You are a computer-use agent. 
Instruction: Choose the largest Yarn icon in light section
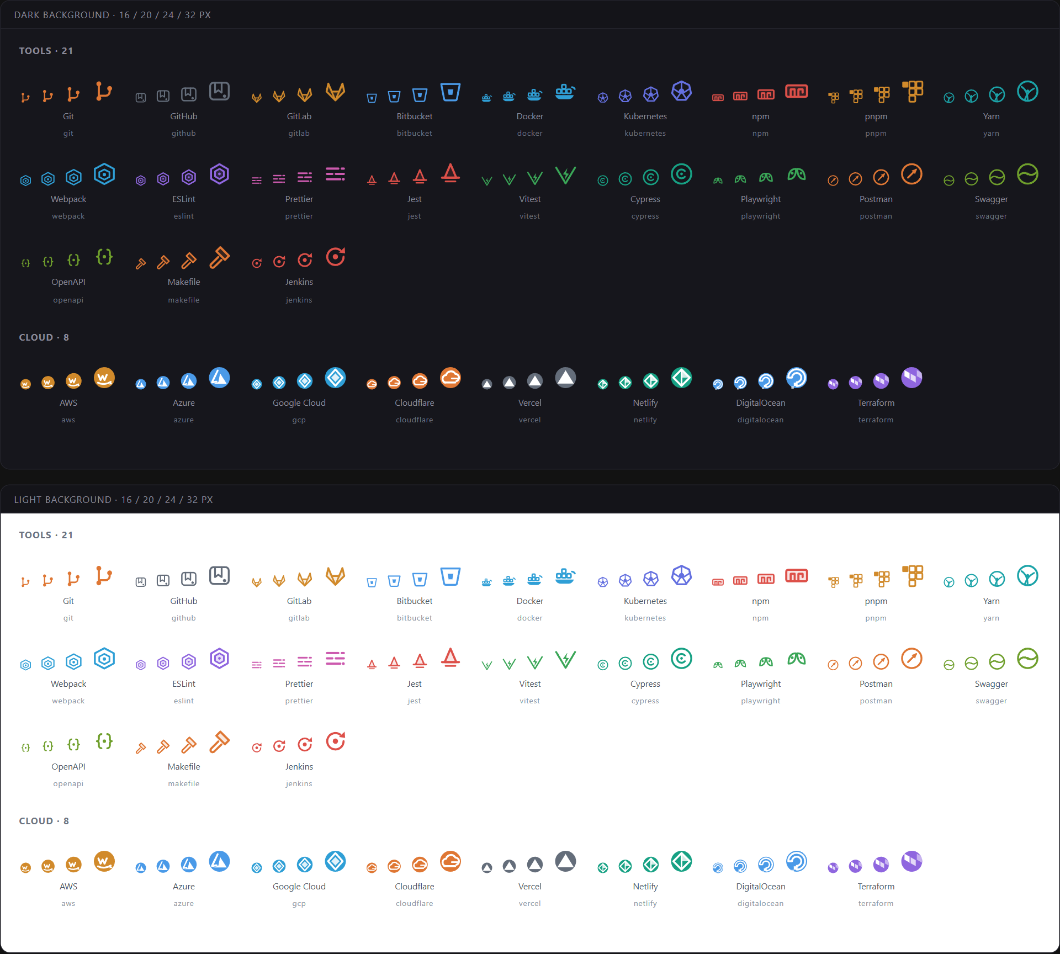pyautogui.click(x=1027, y=575)
